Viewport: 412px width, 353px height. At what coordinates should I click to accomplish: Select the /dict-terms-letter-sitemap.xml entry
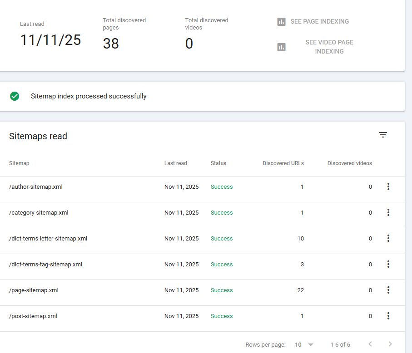48,239
